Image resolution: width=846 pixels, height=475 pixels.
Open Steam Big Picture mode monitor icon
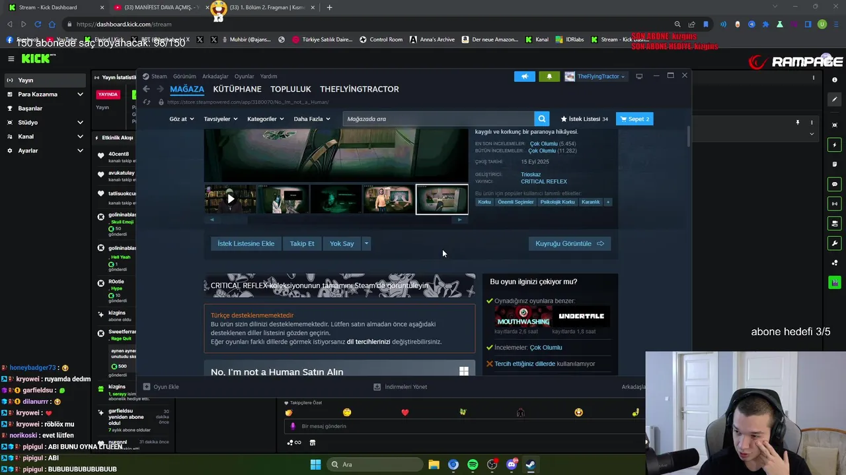(x=639, y=77)
